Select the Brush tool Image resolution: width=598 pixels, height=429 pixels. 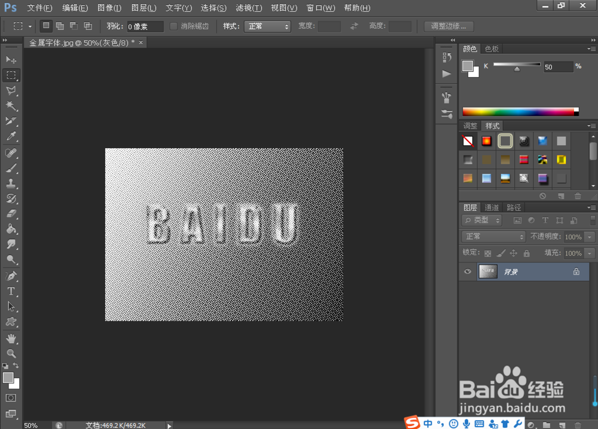point(11,168)
